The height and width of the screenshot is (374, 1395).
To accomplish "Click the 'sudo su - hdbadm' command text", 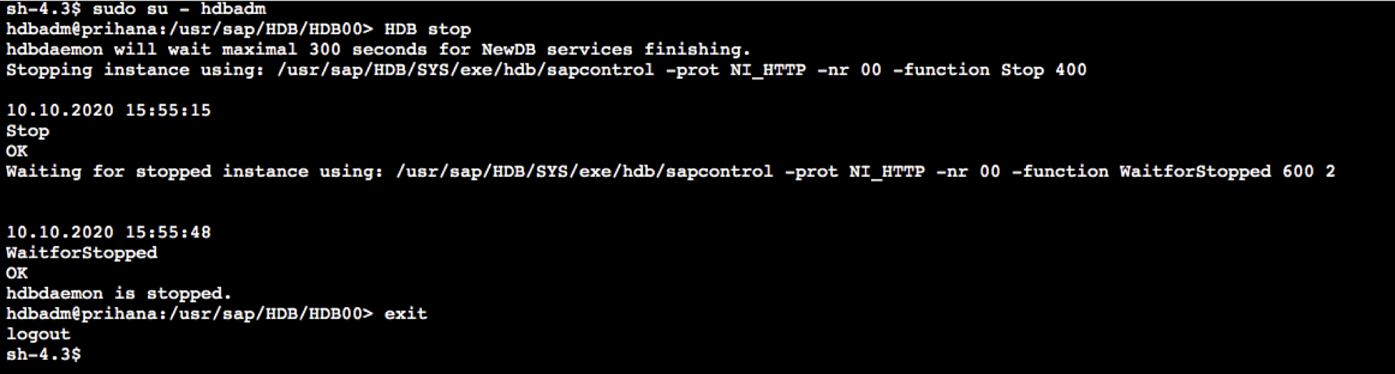I will pyautogui.click(x=179, y=9).
